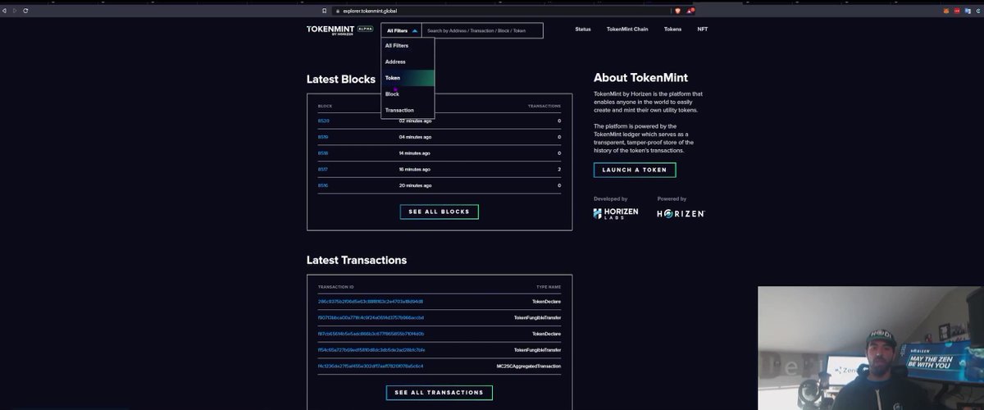Open block in the 20 minutes ago row
The height and width of the screenshot is (410, 984).
tap(323, 185)
